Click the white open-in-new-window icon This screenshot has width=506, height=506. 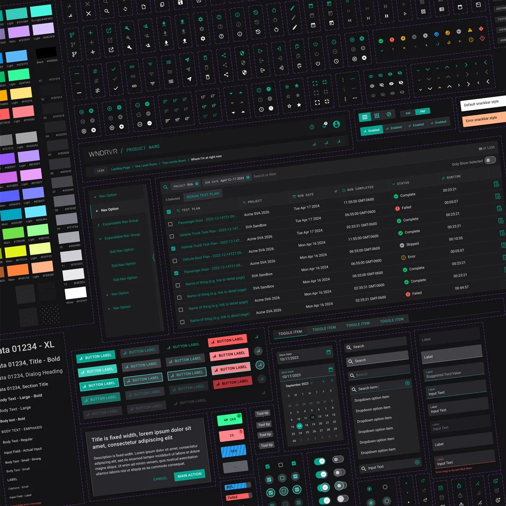111,50
